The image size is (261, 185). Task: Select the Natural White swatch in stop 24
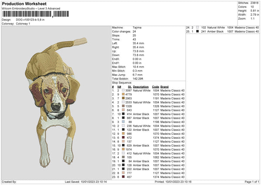point(198,27)
